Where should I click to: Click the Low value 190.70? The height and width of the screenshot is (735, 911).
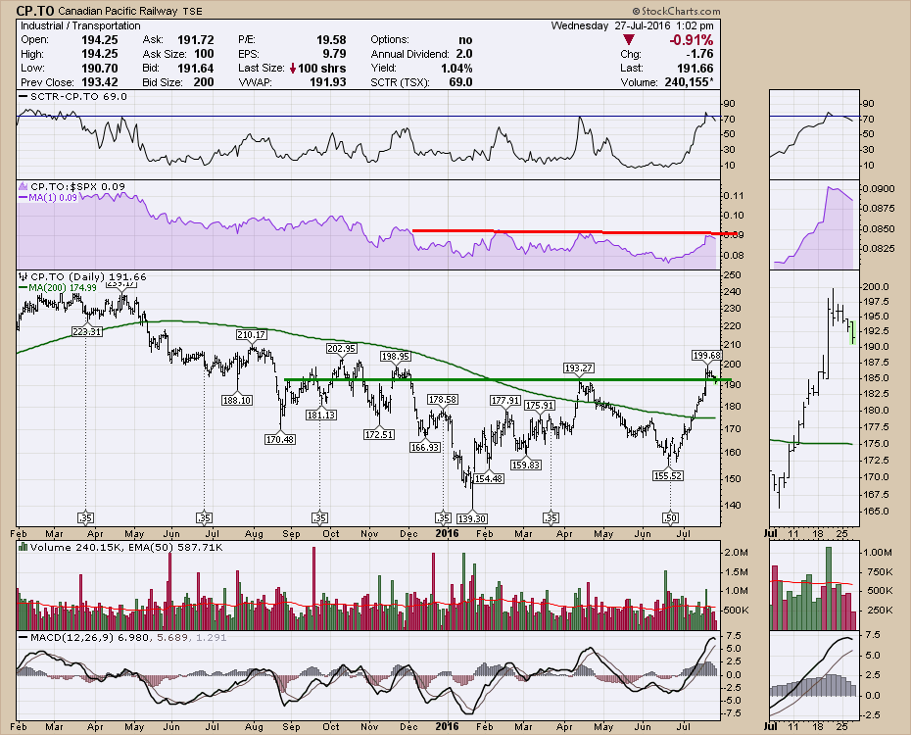point(99,68)
